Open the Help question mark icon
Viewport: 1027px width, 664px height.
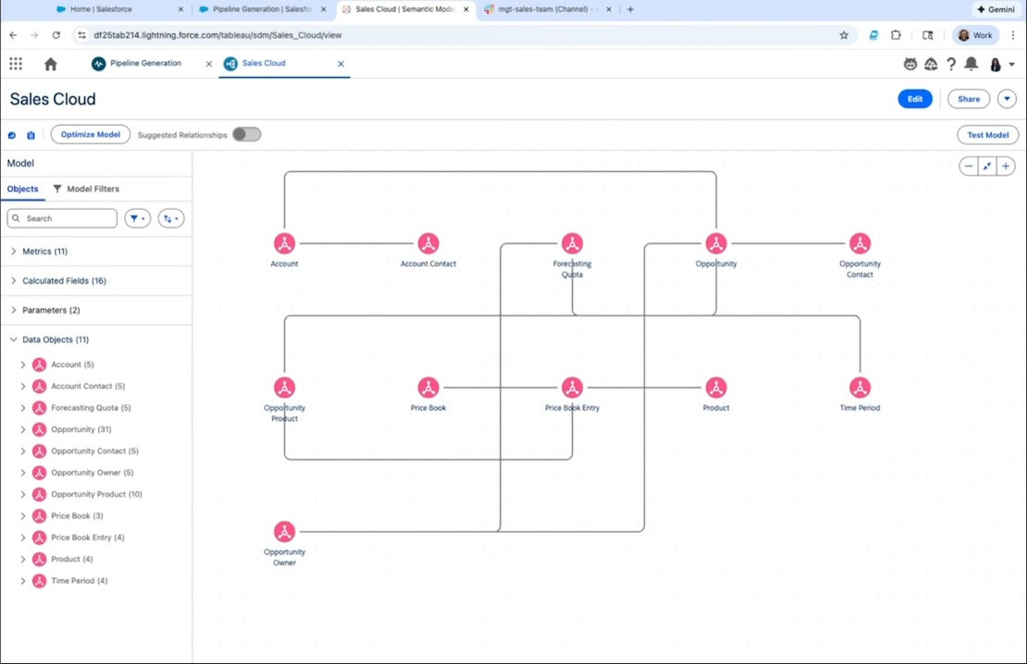coord(951,64)
